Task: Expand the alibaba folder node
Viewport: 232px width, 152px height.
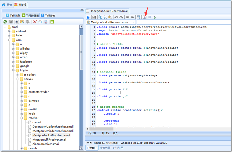Action: (x=13, y=49)
